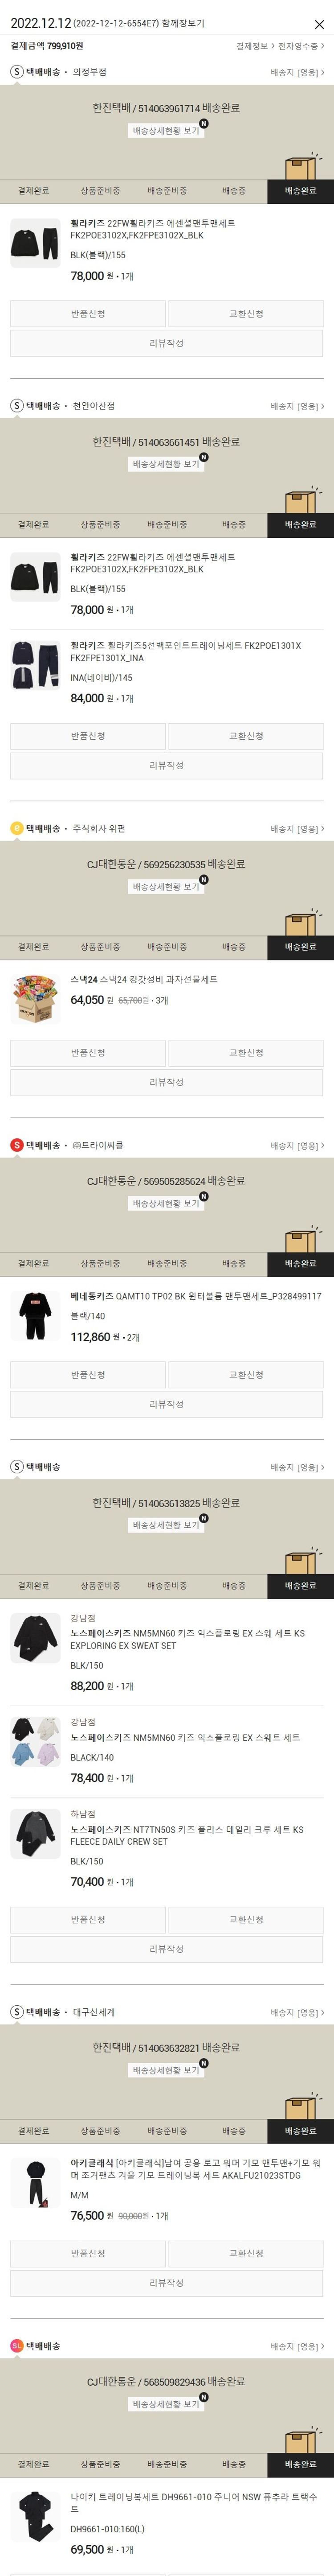View 배송상세현황 for CJ대한통운 569256230535

166,887
